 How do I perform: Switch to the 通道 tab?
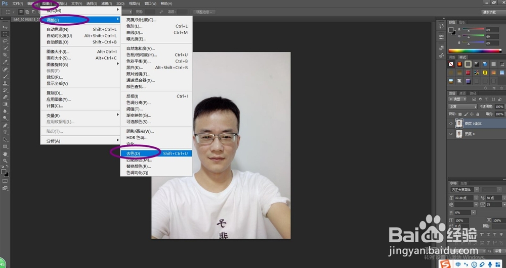click(462, 93)
